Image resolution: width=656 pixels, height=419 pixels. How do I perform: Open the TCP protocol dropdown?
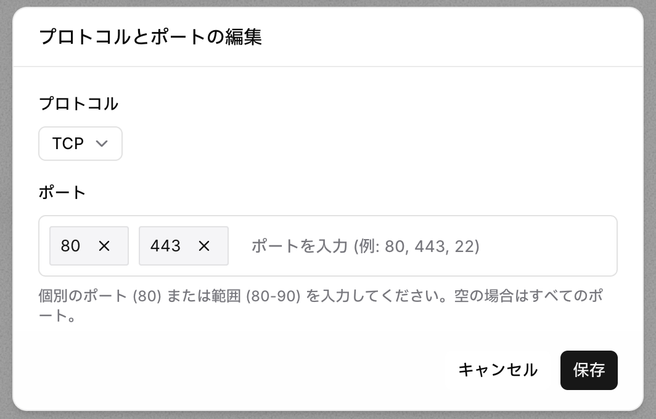coord(80,144)
